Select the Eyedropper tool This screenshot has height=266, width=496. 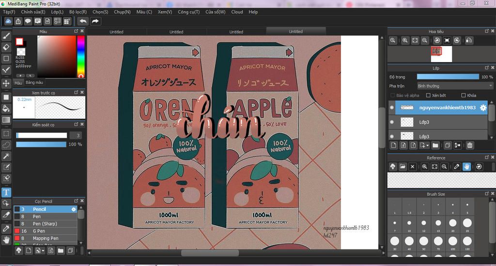[x=6, y=229]
